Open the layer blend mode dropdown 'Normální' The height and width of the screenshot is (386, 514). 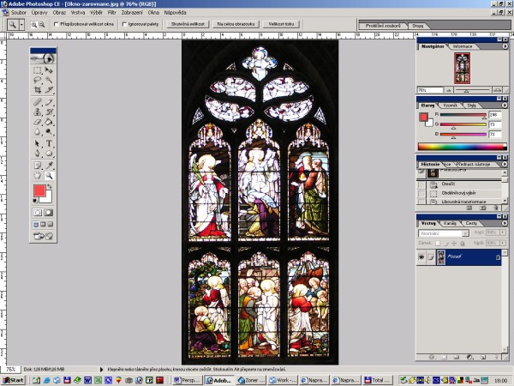442,232
